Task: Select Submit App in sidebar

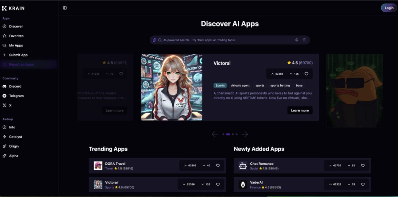Action: point(18,55)
